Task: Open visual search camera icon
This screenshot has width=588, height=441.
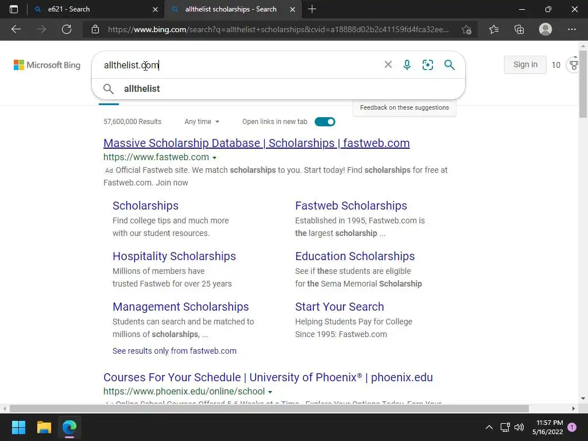Action: pos(428,65)
